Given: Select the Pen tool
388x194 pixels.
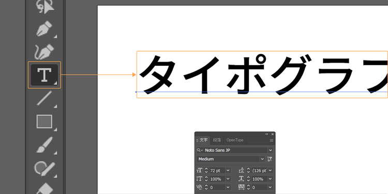Looking at the screenshot, I should click(x=44, y=28).
